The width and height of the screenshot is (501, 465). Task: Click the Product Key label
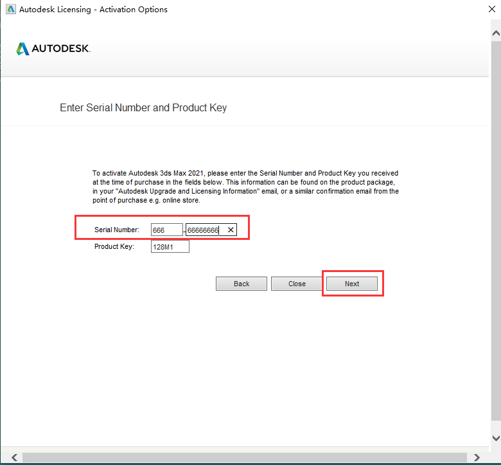pos(114,246)
